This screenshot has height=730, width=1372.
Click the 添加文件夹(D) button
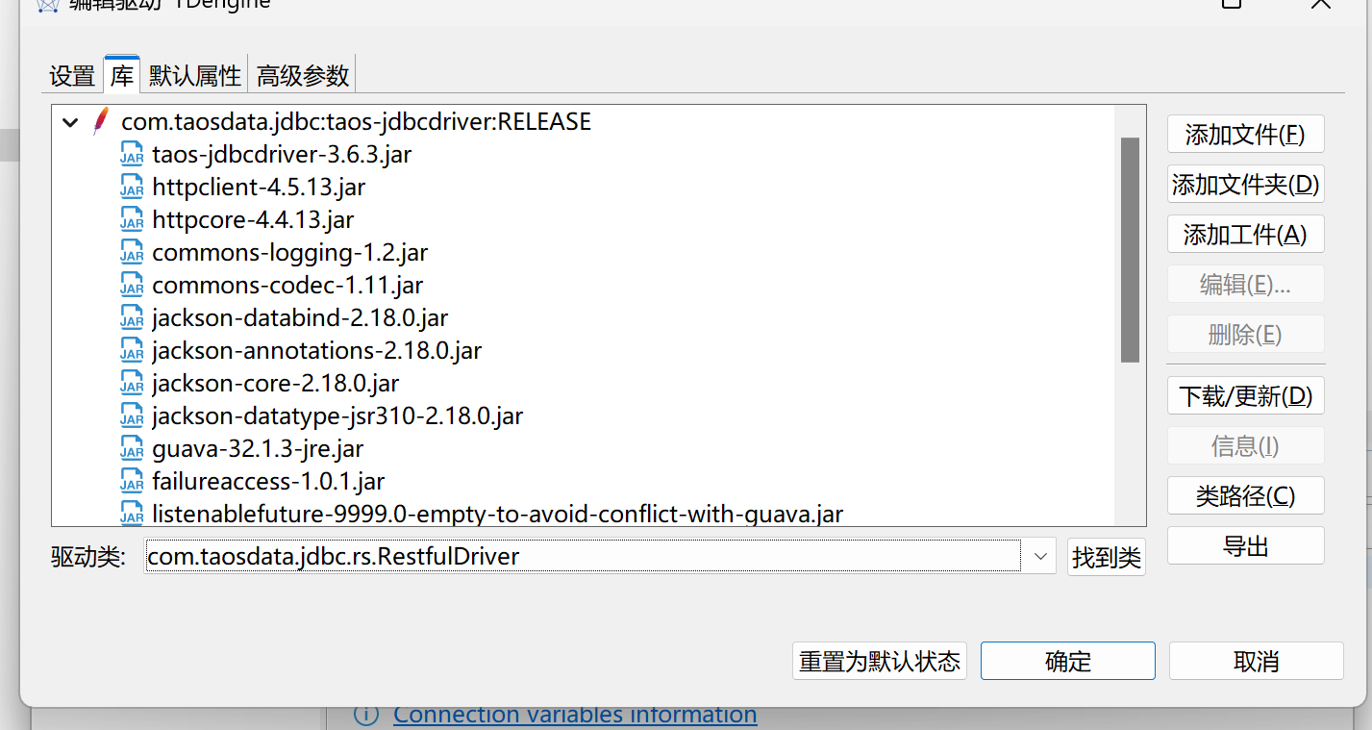point(1245,185)
